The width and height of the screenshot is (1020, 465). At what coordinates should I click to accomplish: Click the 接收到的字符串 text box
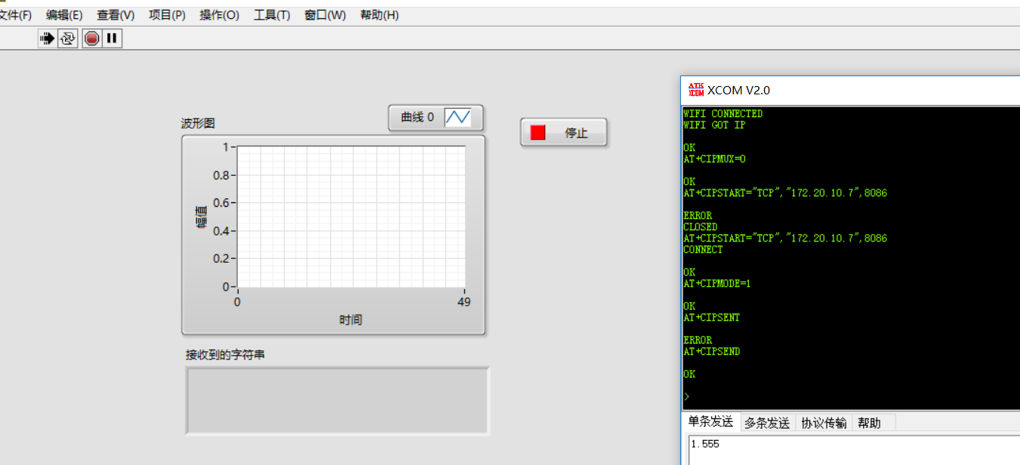[337, 401]
